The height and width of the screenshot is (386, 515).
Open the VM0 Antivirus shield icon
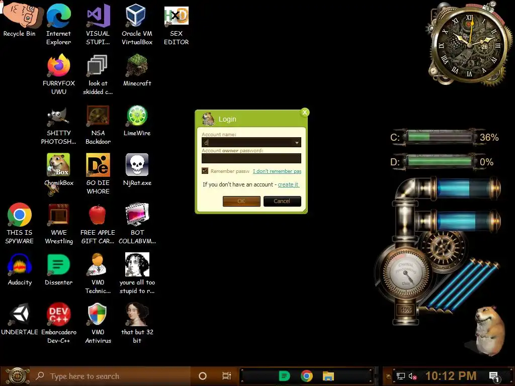[x=98, y=315]
